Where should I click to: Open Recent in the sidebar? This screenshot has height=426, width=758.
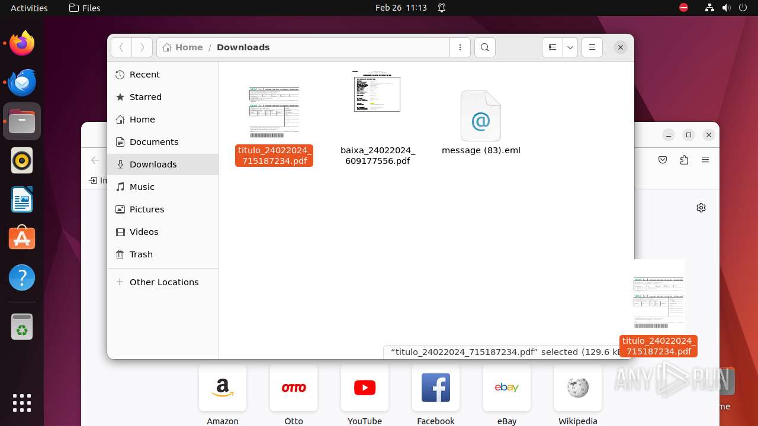(x=163, y=75)
